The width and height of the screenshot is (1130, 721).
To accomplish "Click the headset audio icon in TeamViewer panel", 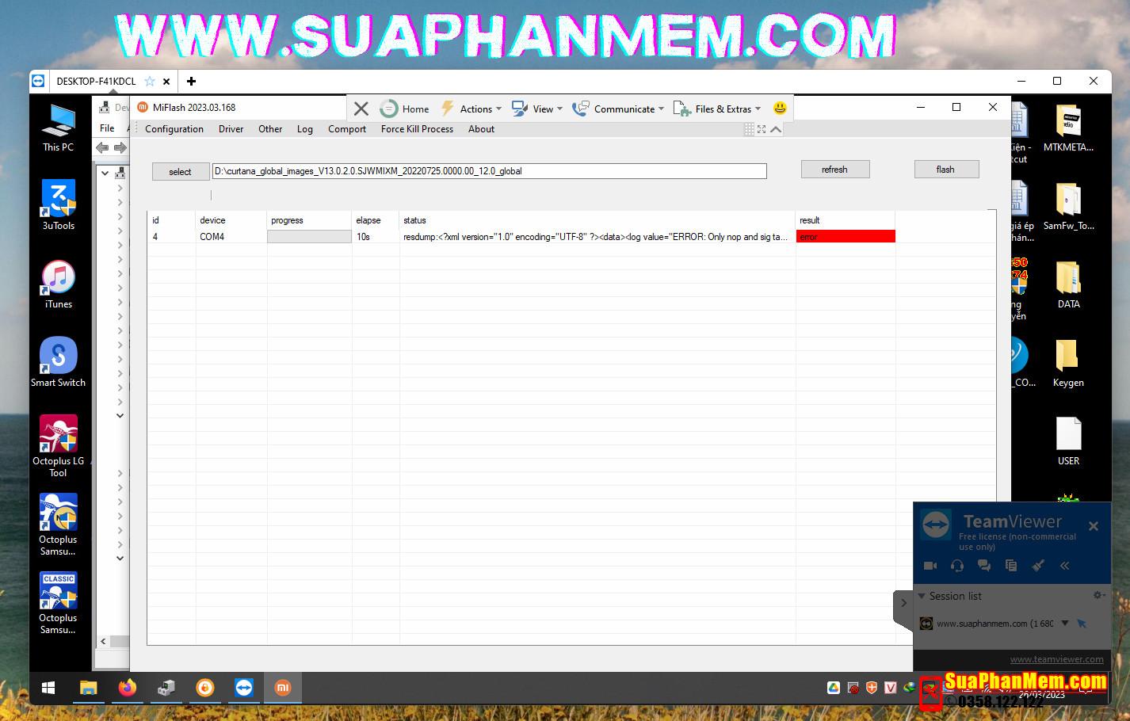I will pyautogui.click(x=957, y=565).
